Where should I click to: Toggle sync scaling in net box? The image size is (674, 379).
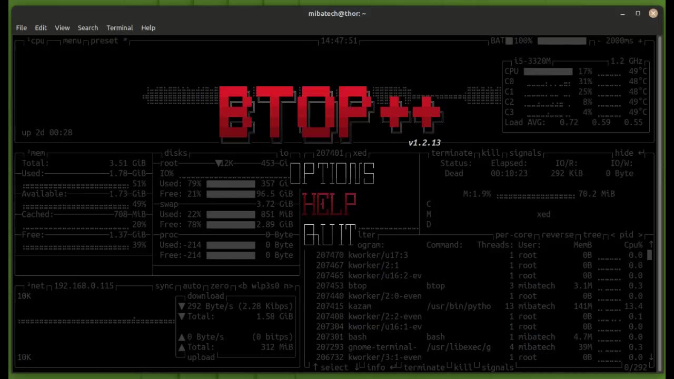click(x=164, y=286)
